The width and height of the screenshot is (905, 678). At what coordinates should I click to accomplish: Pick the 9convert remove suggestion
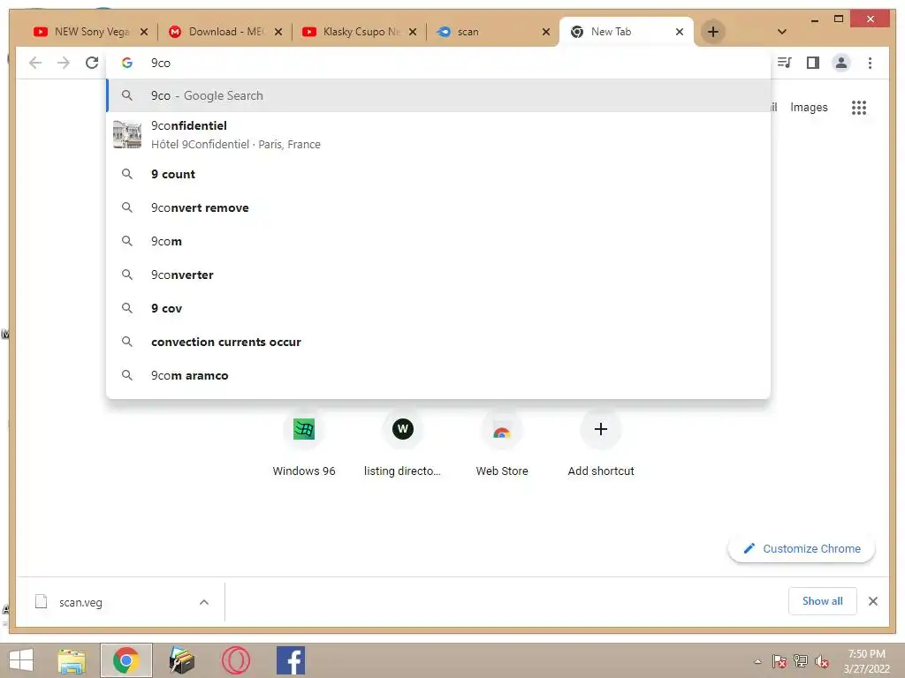coord(438,207)
